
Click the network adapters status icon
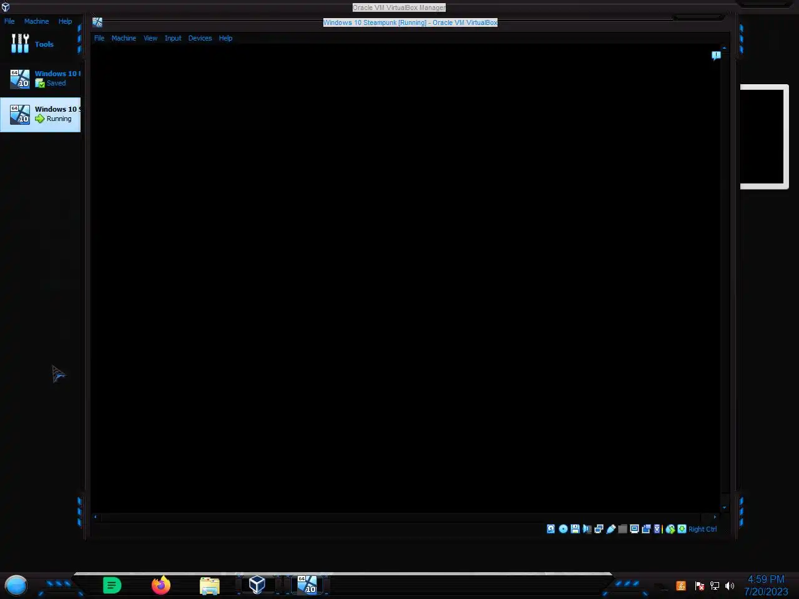599,529
